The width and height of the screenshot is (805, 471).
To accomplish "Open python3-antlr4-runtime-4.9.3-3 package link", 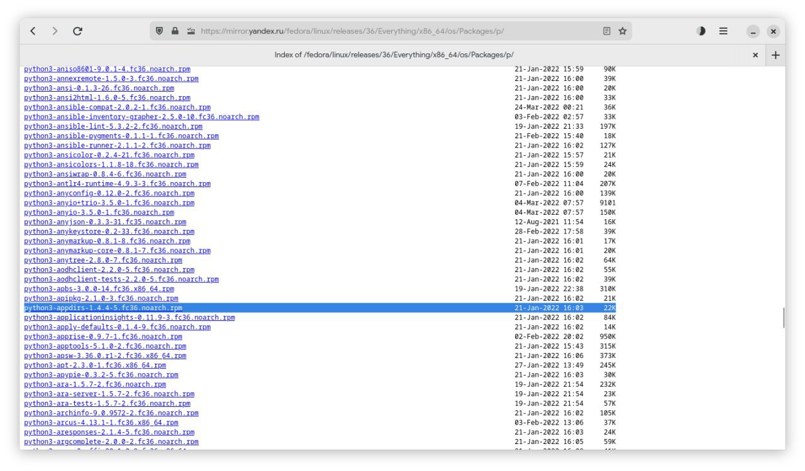I will 117,183.
